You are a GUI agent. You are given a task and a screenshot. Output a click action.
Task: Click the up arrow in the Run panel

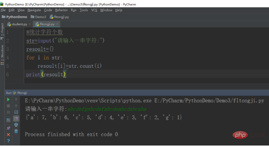[x=16, y=99]
